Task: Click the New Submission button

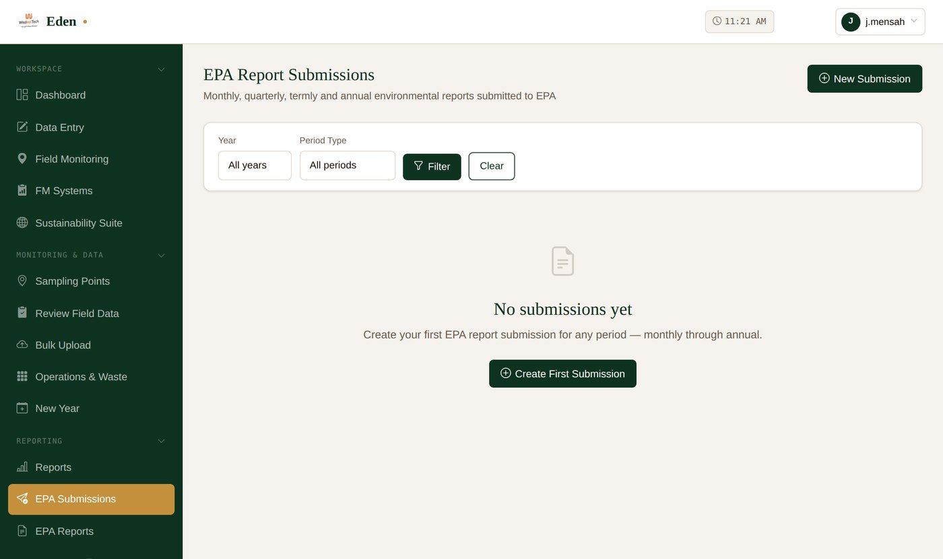Action: (x=864, y=79)
